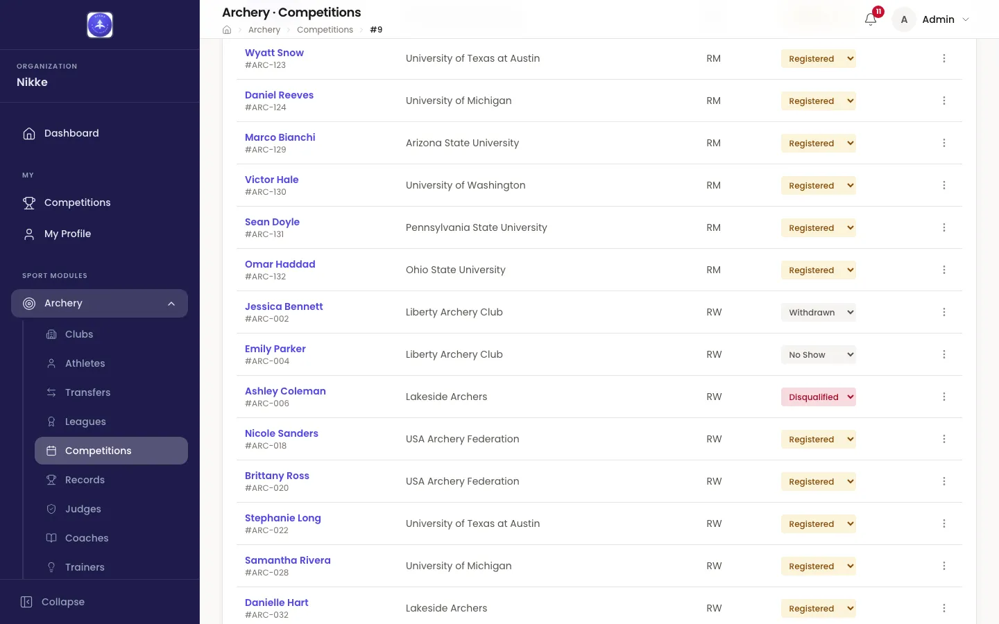Image resolution: width=999 pixels, height=624 pixels.
Task: Collapse the sidebar
Action: tap(53, 602)
